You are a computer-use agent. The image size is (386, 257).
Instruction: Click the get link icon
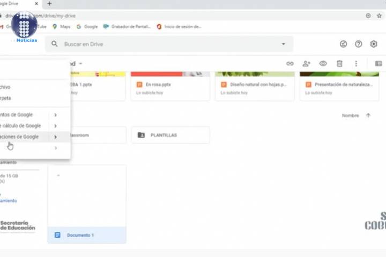(x=290, y=63)
